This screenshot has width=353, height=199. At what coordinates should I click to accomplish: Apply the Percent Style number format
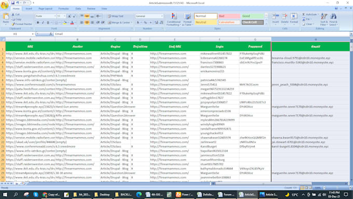click(x=145, y=22)
